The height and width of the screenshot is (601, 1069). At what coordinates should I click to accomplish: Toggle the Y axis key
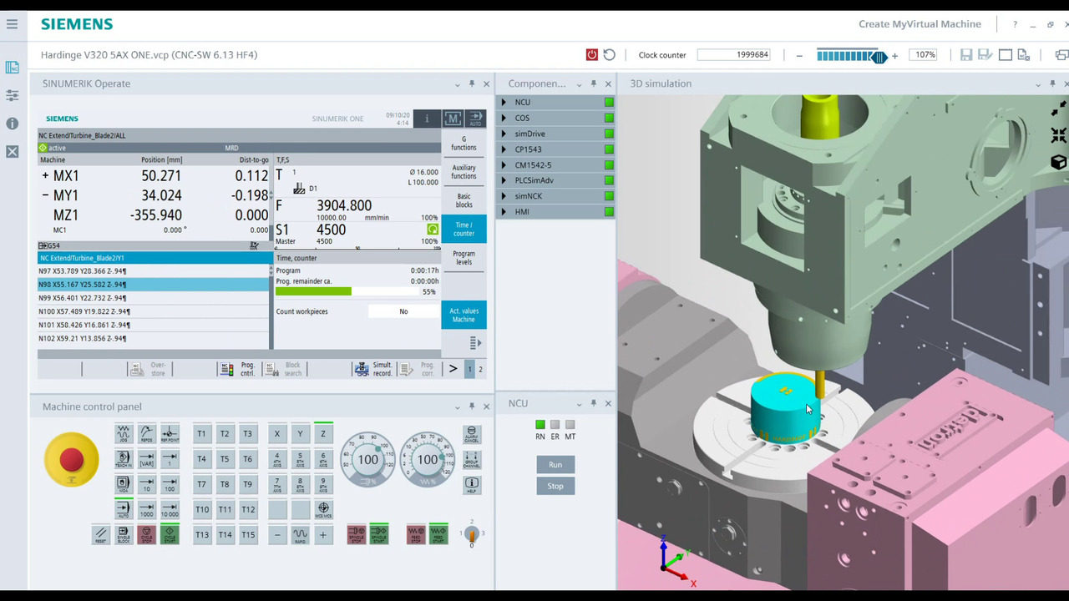pos(300,433)
